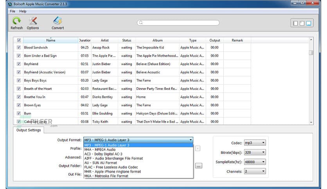
Task: Uncheck Boyfriend (Acoustic Version) checkbox
Action: (x=19, y=72)
